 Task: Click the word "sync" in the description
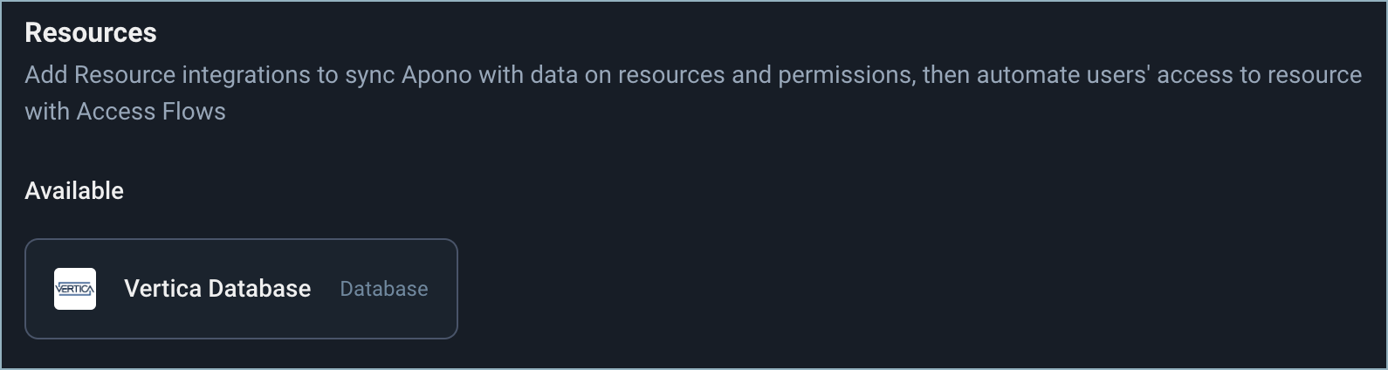369,75
